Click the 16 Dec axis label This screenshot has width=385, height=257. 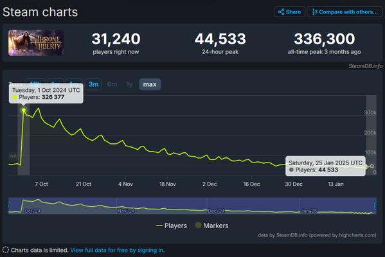[251, 184]
